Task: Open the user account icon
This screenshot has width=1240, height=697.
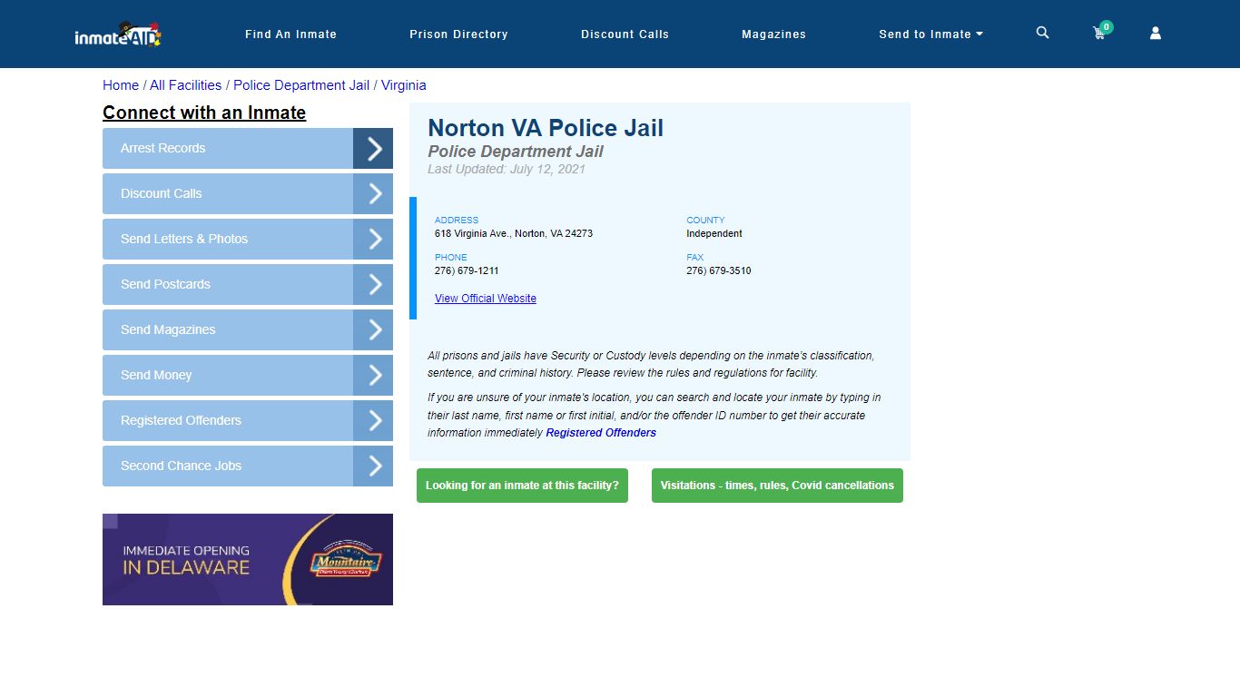Action: [x=1156, y=34]
